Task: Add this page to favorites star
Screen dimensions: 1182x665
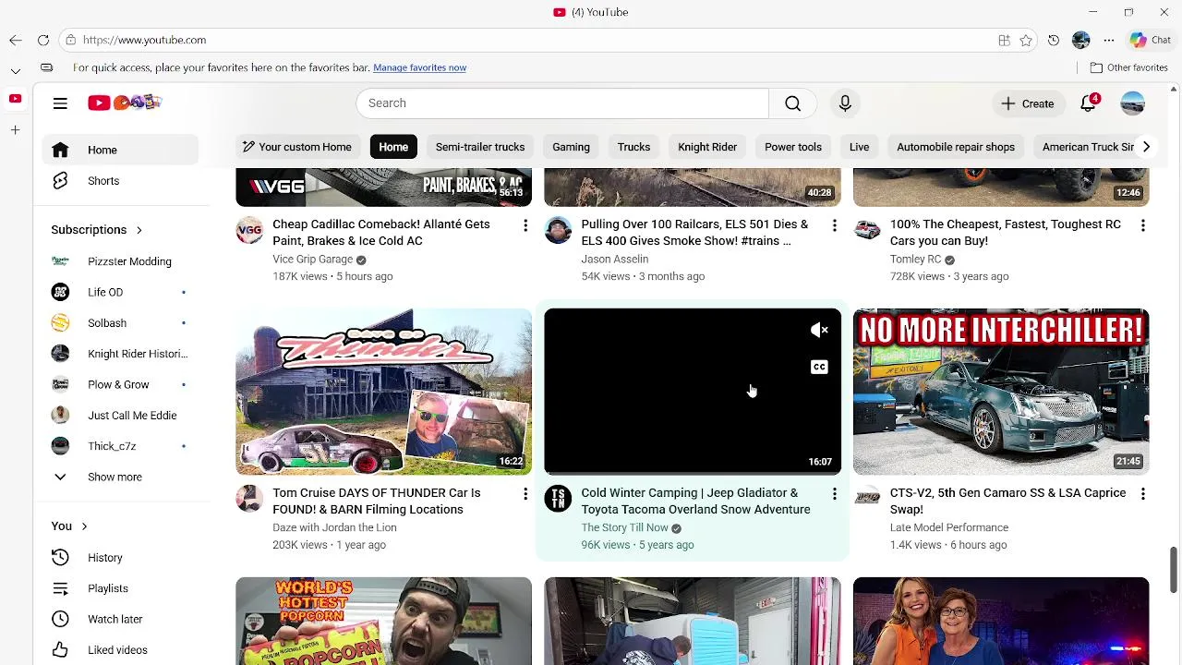Action: [x=1026, y=41]
